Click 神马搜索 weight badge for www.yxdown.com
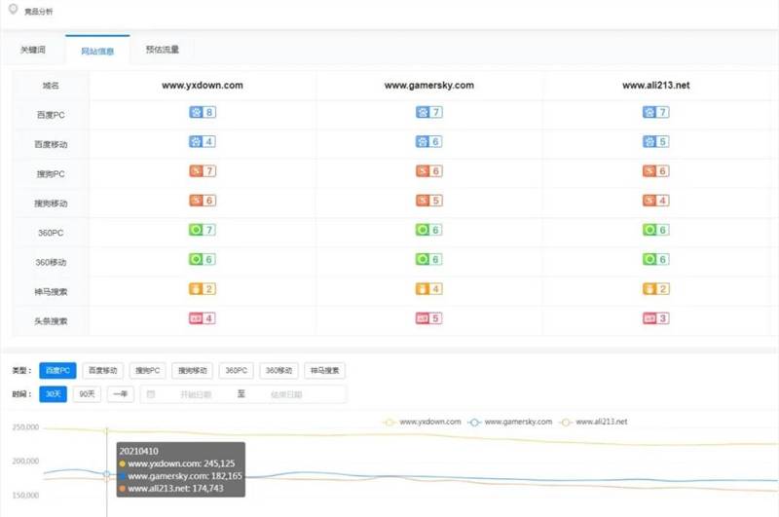Screen dimensions: 779x517 coord(203,288)
